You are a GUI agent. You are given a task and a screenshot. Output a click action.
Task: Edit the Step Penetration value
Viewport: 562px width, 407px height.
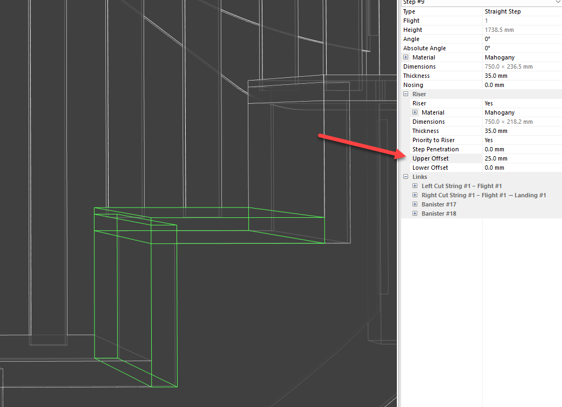(521, 149)
